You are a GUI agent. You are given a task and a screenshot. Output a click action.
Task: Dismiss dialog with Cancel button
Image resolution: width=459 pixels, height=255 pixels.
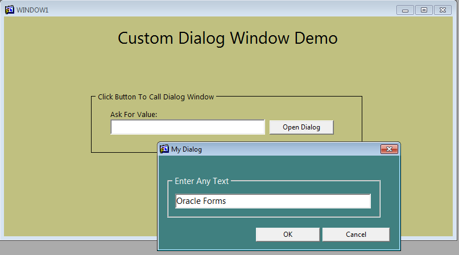(356, 235)
